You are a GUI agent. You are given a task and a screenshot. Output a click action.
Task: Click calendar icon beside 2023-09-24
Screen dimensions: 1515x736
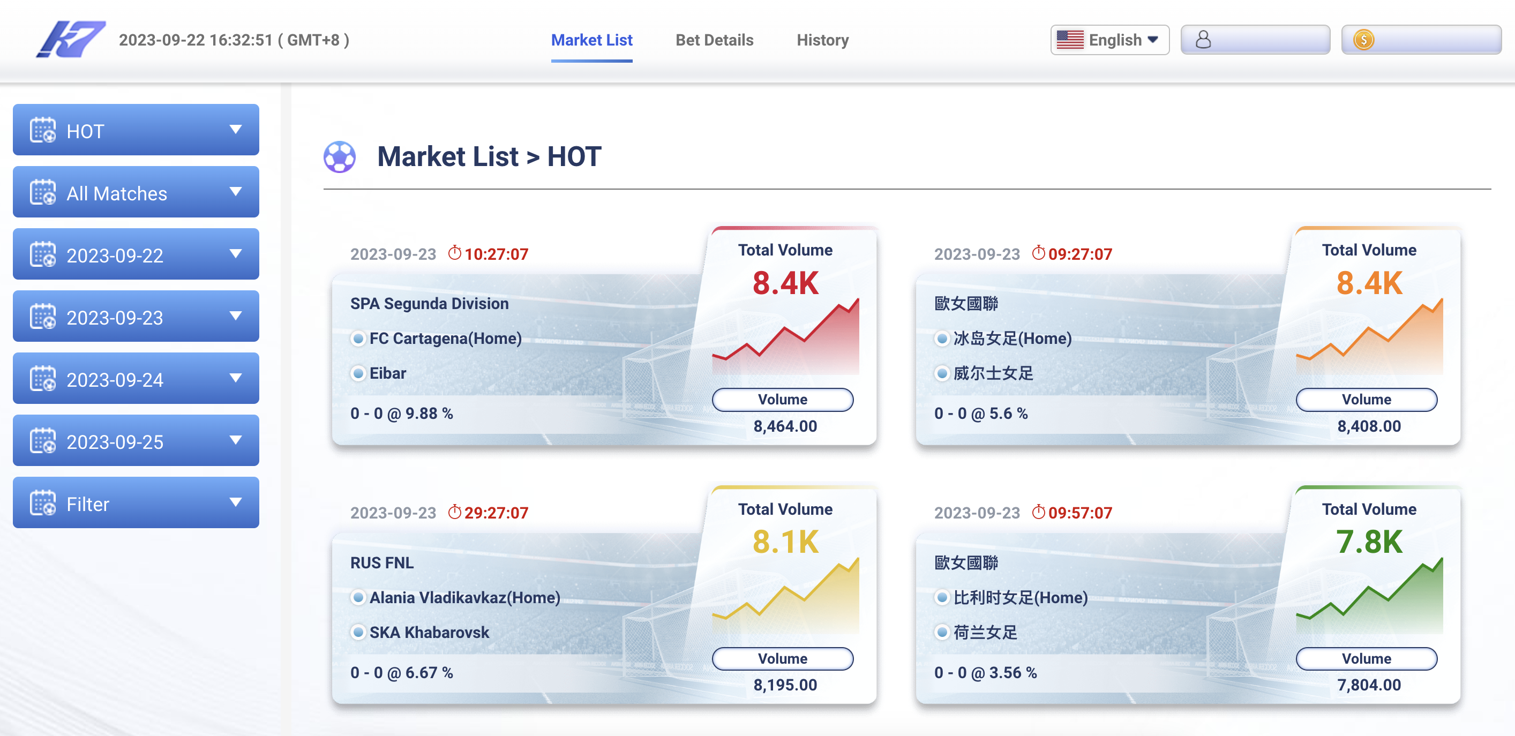pyautogui.click(x=43, y=379)
